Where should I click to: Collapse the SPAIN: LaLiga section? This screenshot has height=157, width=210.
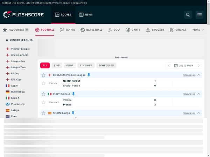click(199, 113)
